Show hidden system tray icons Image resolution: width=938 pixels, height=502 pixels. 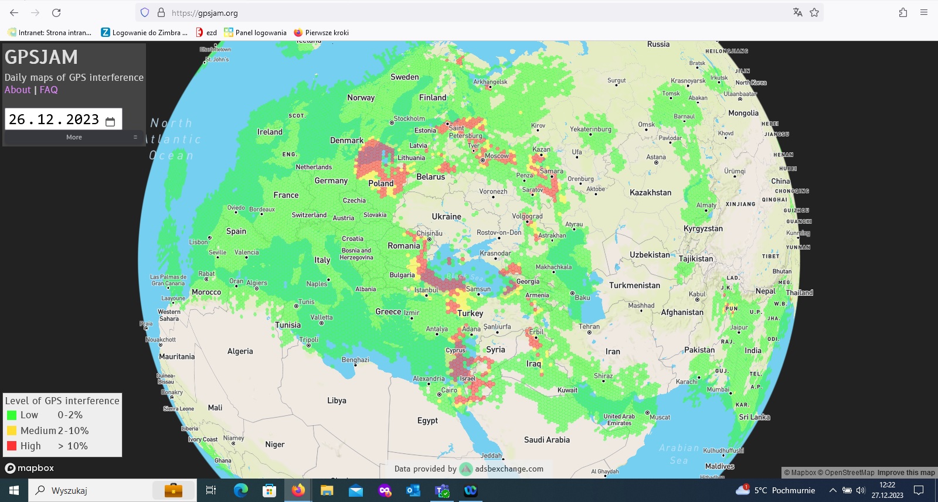coord(832,490)
